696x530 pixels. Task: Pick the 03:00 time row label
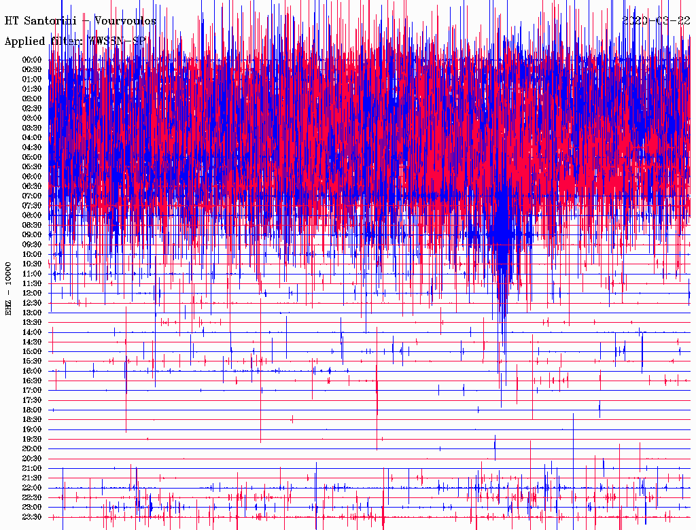[32, 118]
